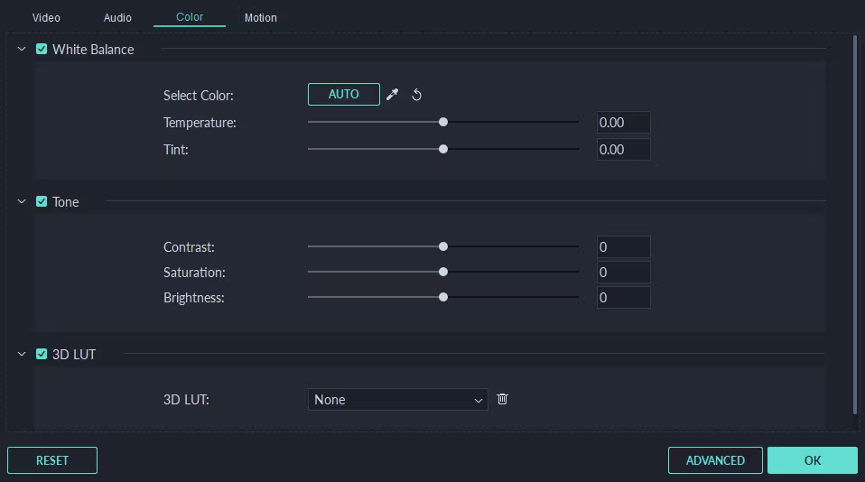
Task: Go to the Motion tab
Action: click(261, 18)
